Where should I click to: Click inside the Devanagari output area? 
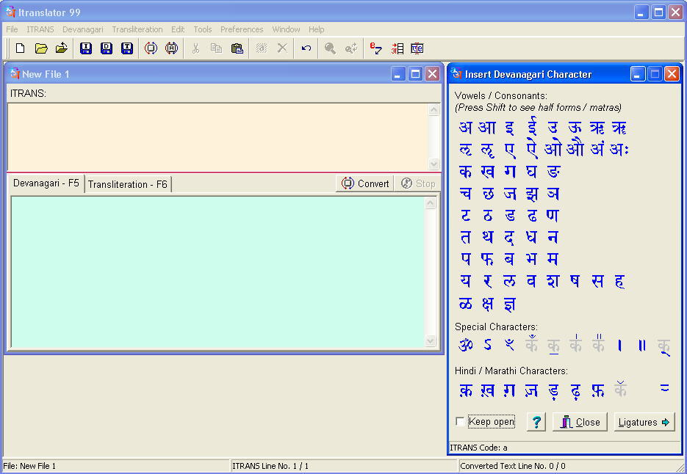(x=217, y=271)
